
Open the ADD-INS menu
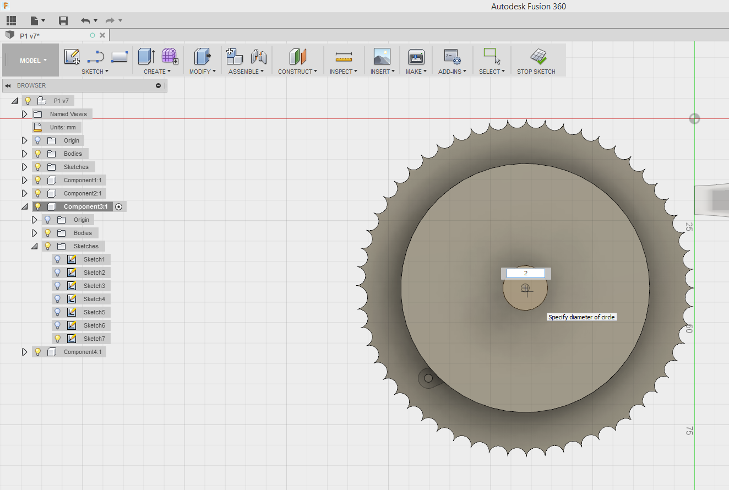click(453, 72)
